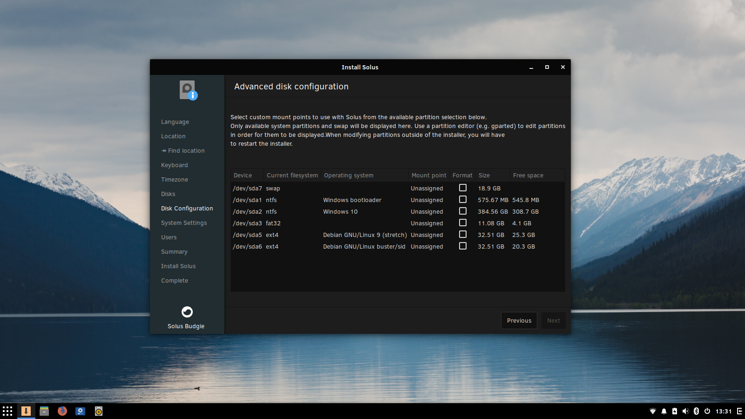
Task: Click the Previous button
Action: tap(519, 321)
